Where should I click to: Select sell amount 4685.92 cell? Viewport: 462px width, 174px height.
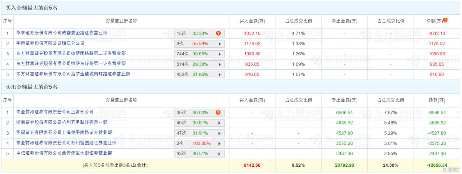[x=345, y=123]
